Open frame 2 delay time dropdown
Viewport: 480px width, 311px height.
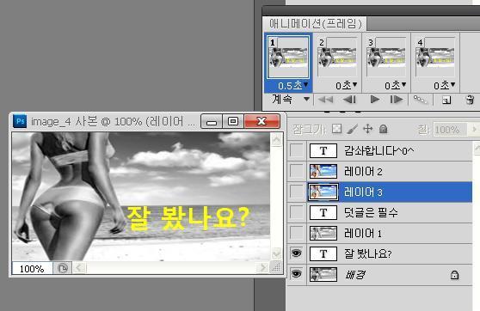pos(346,86)
